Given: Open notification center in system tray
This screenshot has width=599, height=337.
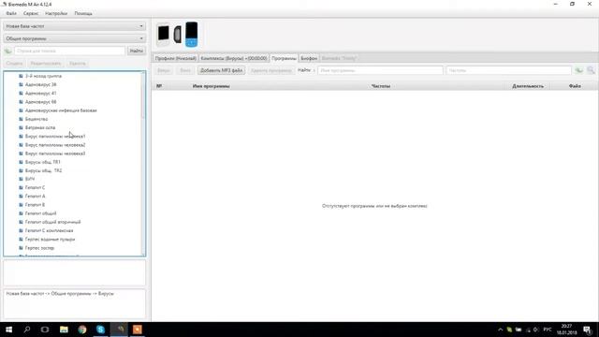Looking at the screenshot, I should (x=587, y=330).
